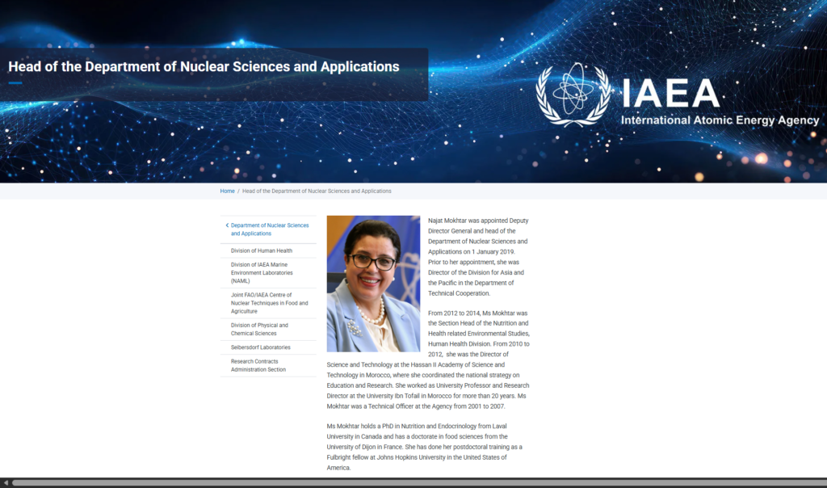Navigate to Joint FAO/IAEA Centre of Nuclear Techniques
This screenshot has width=827, height=488.
click(269, 303)
